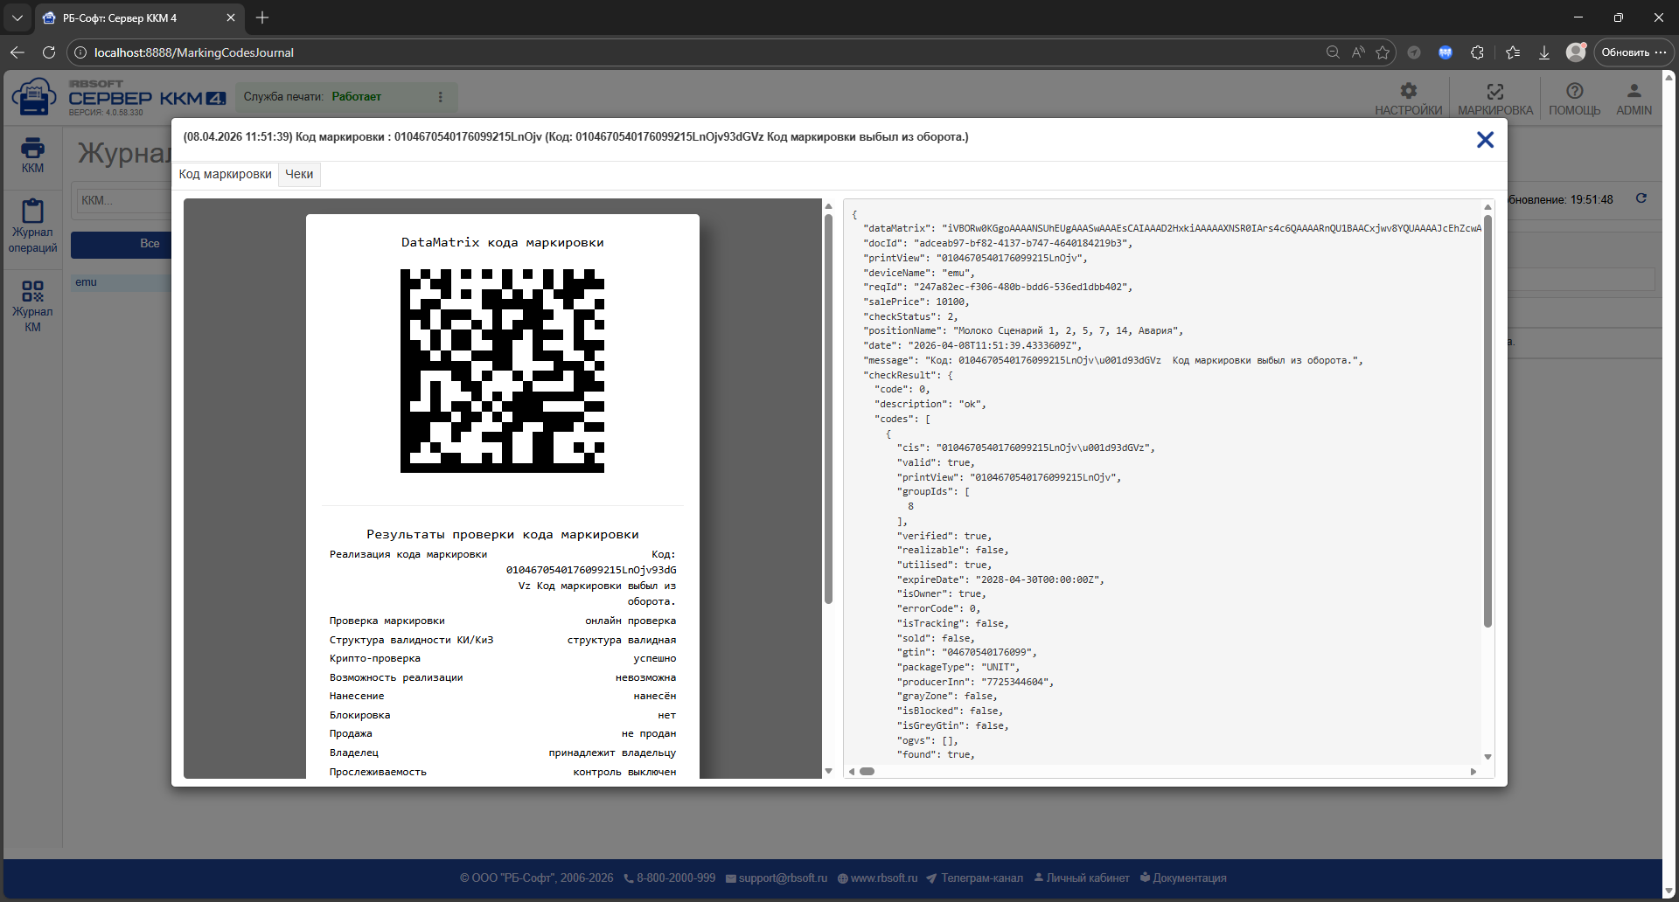The image size is (1679, 902).
Task: Open the support@rbsoft.ru email link
Action: click(x=777, y=878)
